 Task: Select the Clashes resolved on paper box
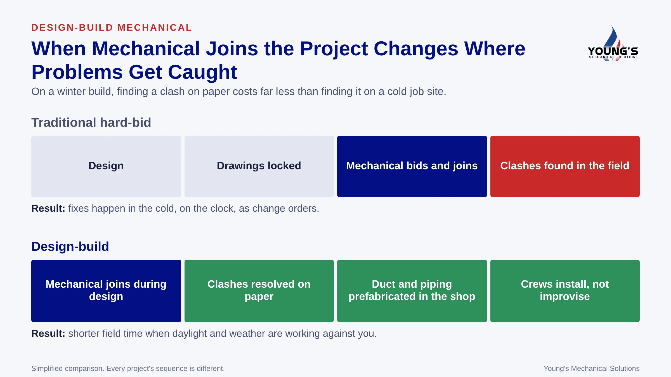click(259, 291)
